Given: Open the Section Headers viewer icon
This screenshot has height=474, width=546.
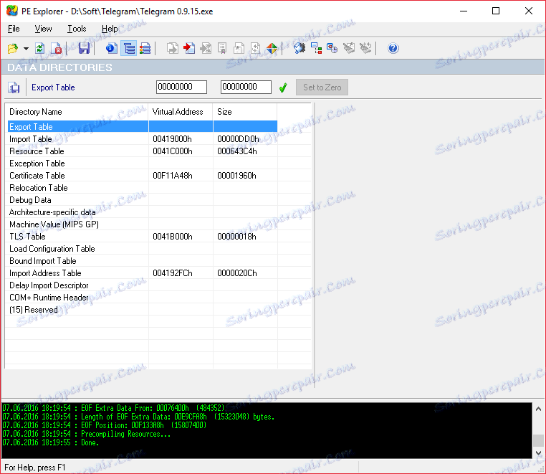Looking at the screenshot, I should (x=145, y=48).
